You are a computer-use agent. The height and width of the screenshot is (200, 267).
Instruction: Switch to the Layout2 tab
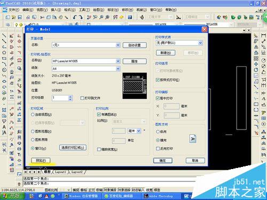click(x=77, y=172)
